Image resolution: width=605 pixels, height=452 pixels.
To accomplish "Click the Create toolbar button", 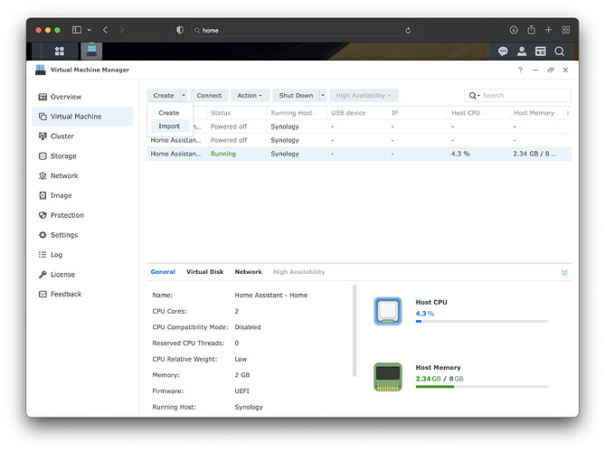I will [164, 95].
